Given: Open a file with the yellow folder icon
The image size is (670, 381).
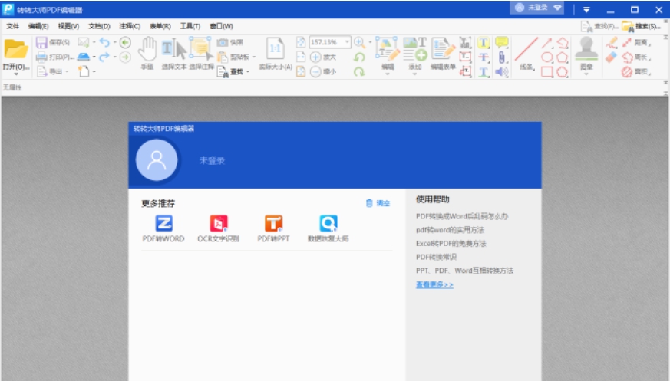Looking at the screenshot, I should click(x=16, y=49).
